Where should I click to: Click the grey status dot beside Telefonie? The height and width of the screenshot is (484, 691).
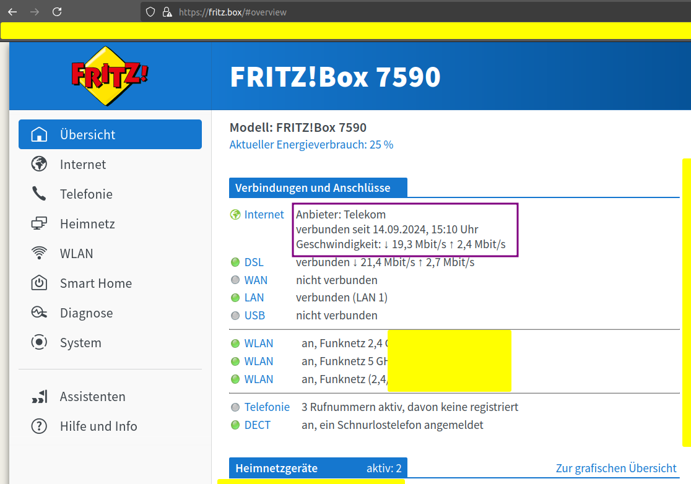point(235,407)
